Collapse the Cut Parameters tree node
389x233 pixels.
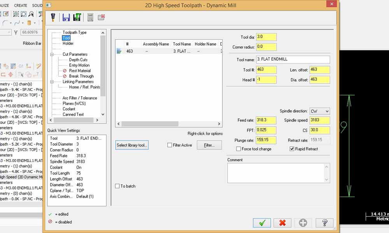pos(52,54)
